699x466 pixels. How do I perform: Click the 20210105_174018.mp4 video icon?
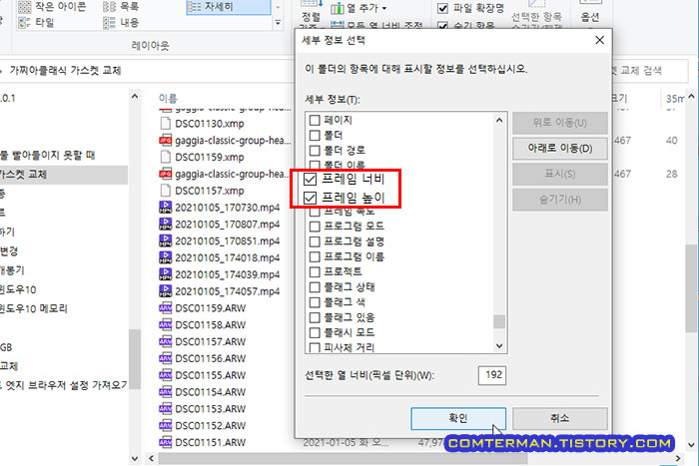point(166,257)
